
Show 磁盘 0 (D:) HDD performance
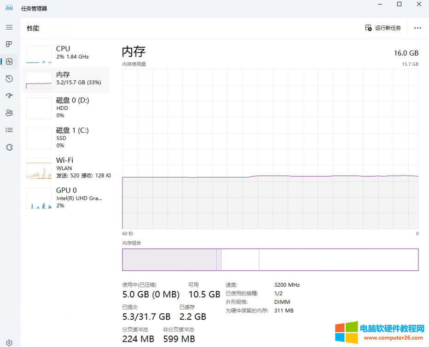click(x=66, y=108)
